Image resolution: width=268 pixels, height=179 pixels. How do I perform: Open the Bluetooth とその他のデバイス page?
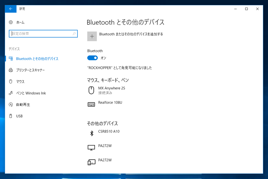coord(37,59)
